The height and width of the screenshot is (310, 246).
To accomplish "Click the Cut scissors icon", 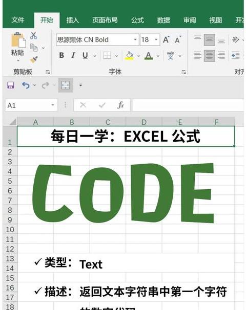I will coord(34,35).
